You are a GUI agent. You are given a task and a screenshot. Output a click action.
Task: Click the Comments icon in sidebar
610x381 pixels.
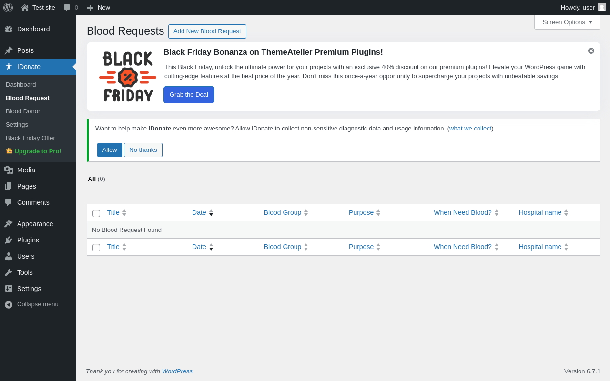click(9, 202)
